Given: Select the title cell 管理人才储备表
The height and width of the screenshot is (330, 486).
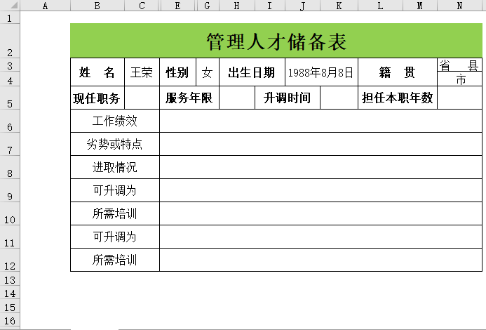Looking at the screenshot, I should (276, 41).
